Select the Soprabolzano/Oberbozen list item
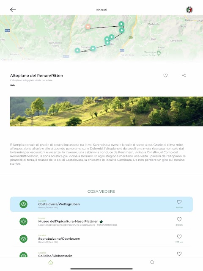This screenshot has width=203, height=271. (x=101, y=239)
